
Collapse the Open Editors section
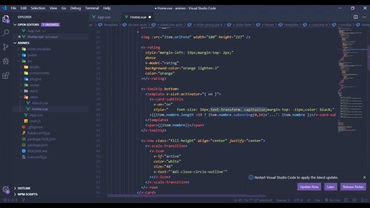(15, 24)
